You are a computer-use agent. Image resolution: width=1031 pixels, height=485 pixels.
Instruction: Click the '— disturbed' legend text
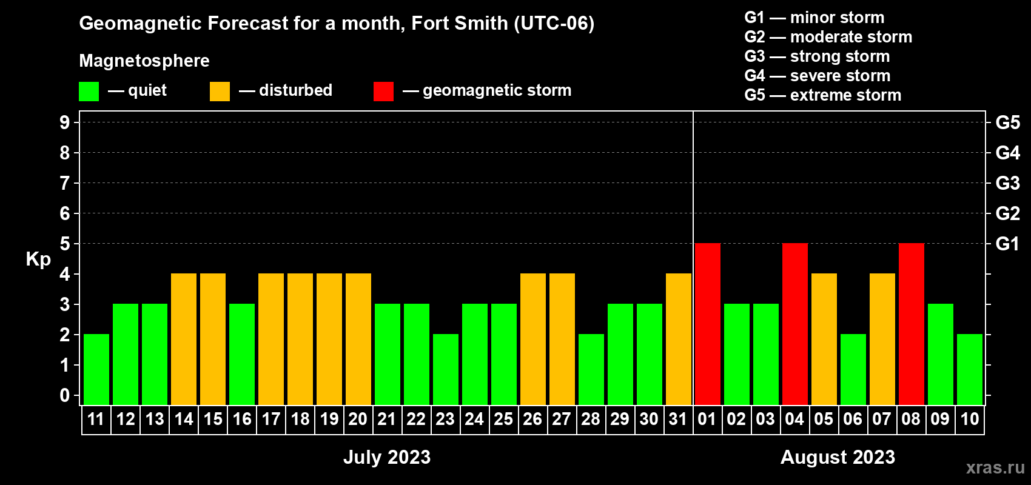[286, 90]
